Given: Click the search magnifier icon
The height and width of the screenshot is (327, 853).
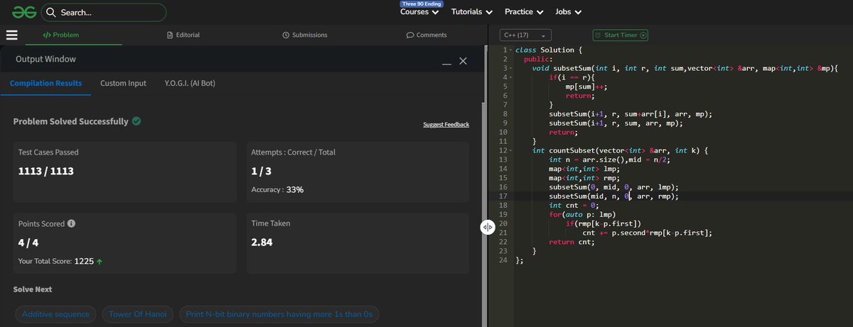Looking at the screenshot, I should (x=51, y=13).
